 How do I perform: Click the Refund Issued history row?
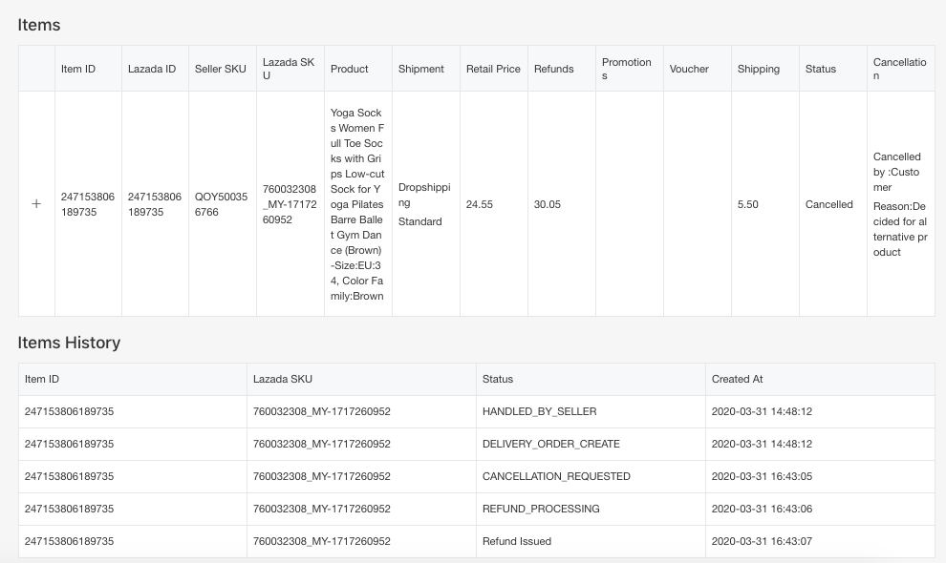click(517, 541)
